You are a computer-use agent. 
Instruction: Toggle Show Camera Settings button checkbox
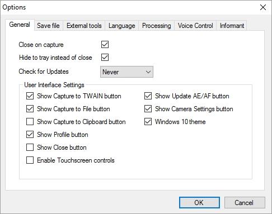coord(148,109)
